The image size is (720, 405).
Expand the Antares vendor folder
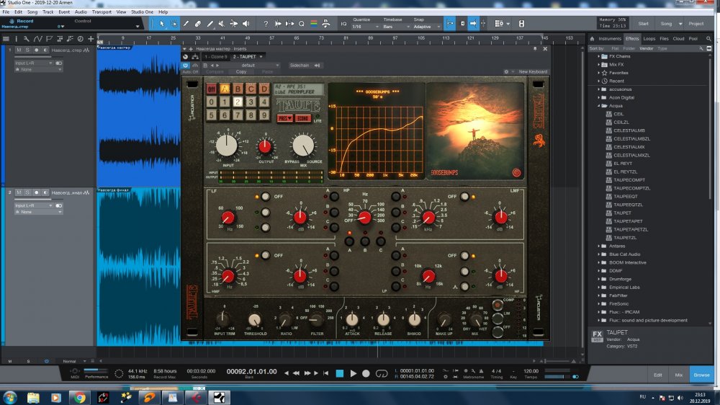pos(599,246)
